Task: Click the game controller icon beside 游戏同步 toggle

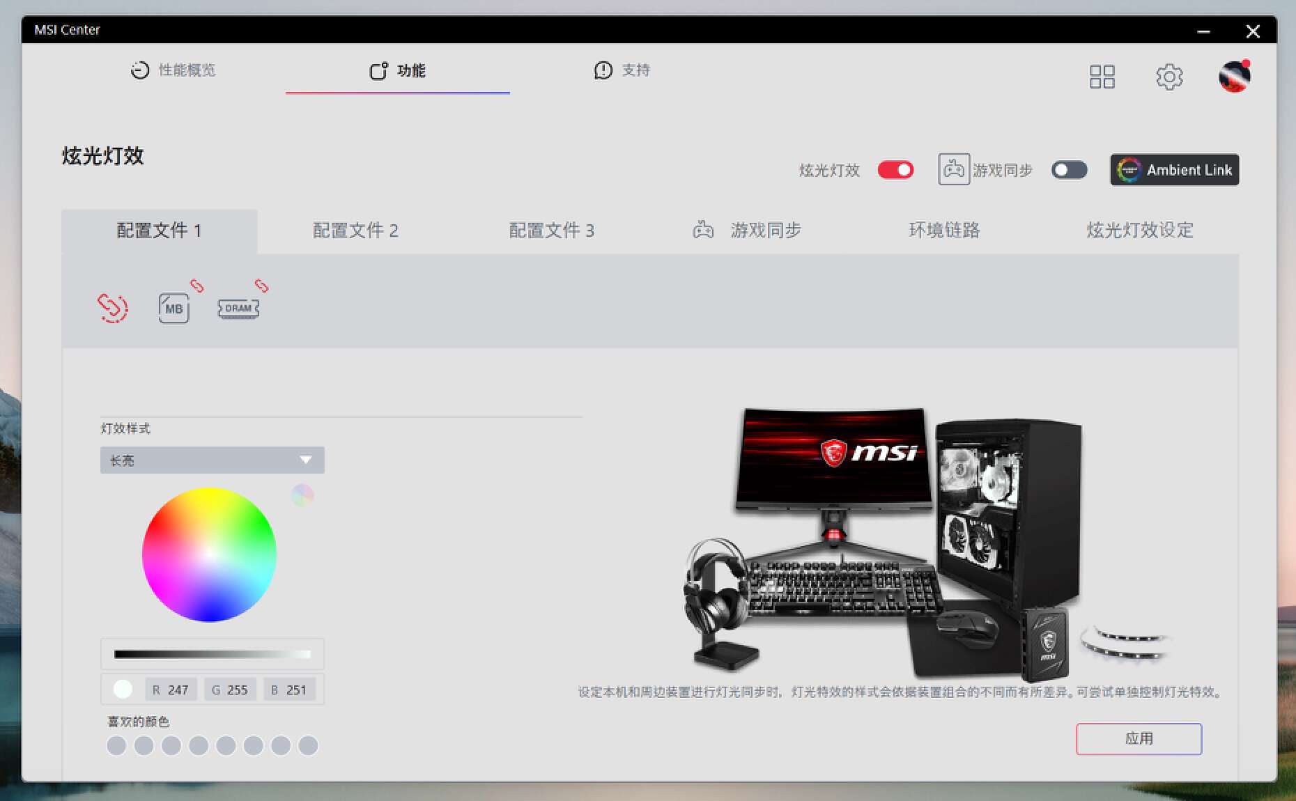Action: (953, 170)
